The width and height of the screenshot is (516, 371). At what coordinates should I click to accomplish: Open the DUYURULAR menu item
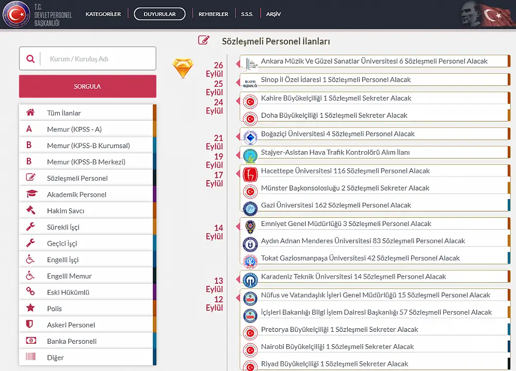tap(159, 14)
